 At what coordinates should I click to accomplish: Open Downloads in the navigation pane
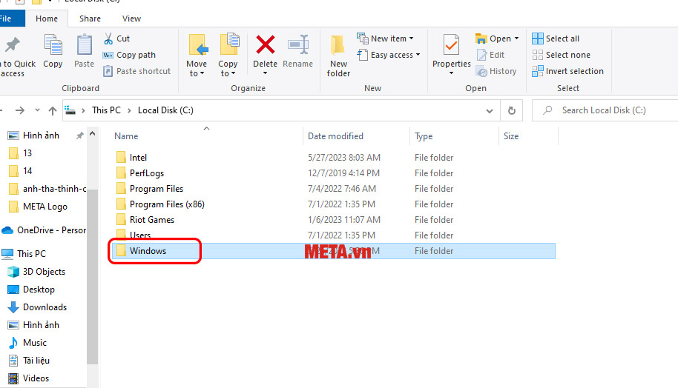pos(45,307)
